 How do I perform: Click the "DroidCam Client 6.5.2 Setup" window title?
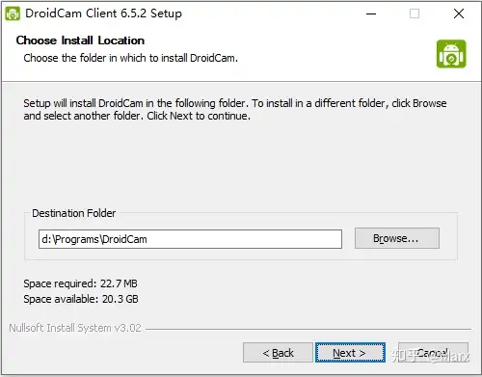pyautogui.click(x=103, y=13)
